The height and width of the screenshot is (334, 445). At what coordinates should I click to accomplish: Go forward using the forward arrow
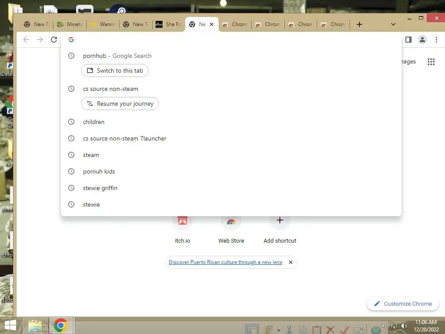[40, 40]
